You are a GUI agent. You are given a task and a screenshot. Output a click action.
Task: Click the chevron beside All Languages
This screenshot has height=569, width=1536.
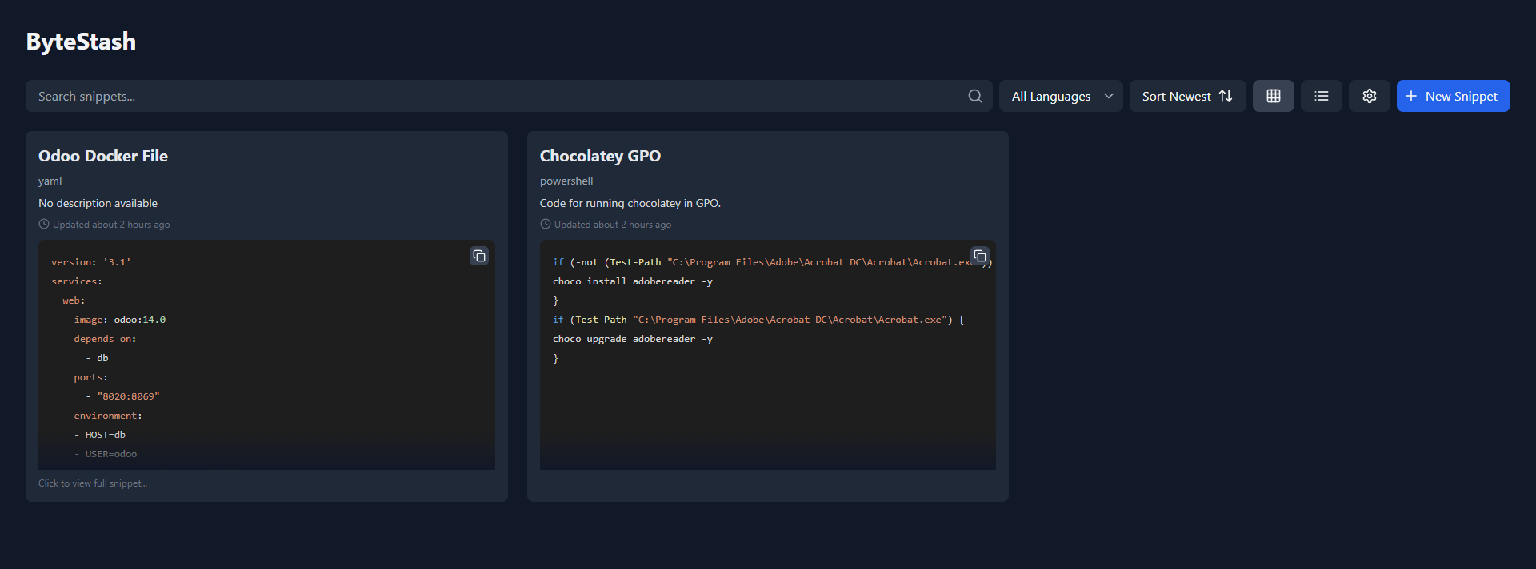pyautogui.click(x=1108, y=96)
